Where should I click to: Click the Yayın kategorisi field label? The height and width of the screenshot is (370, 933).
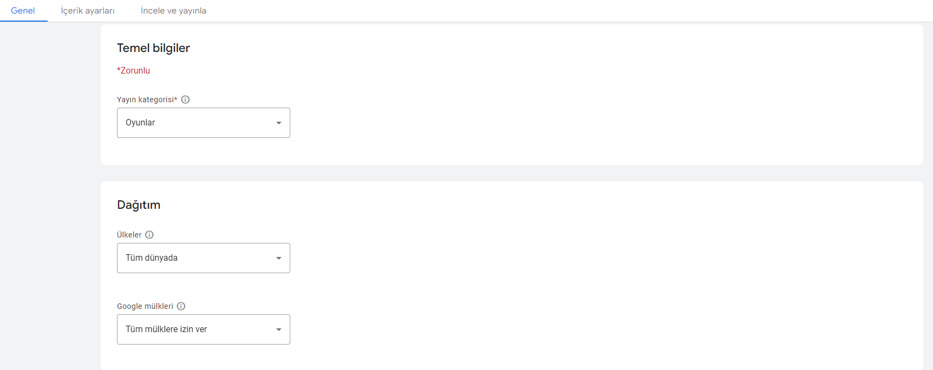[147, 100]
